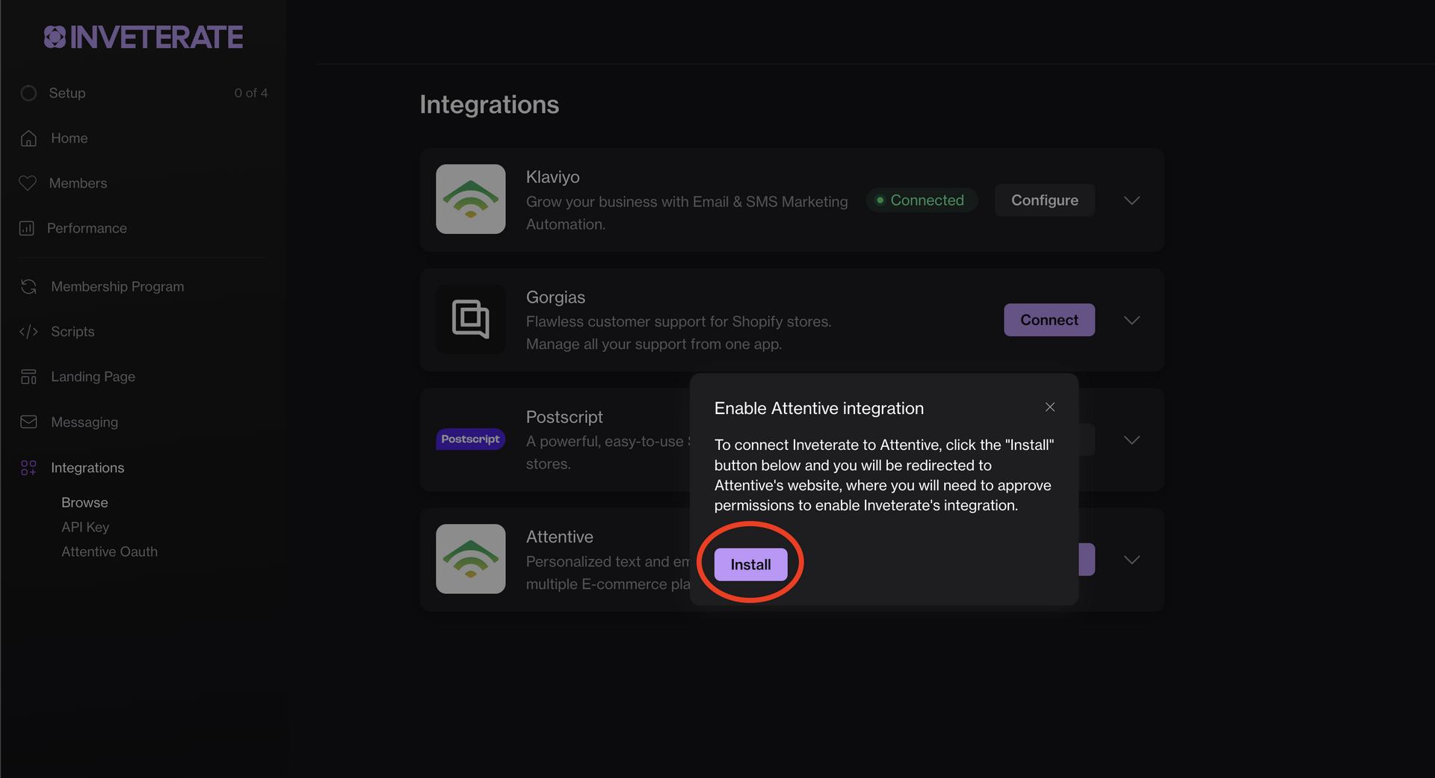1435x778 pixels.
Task: Click the Home house icon
Action: [28, 138]
